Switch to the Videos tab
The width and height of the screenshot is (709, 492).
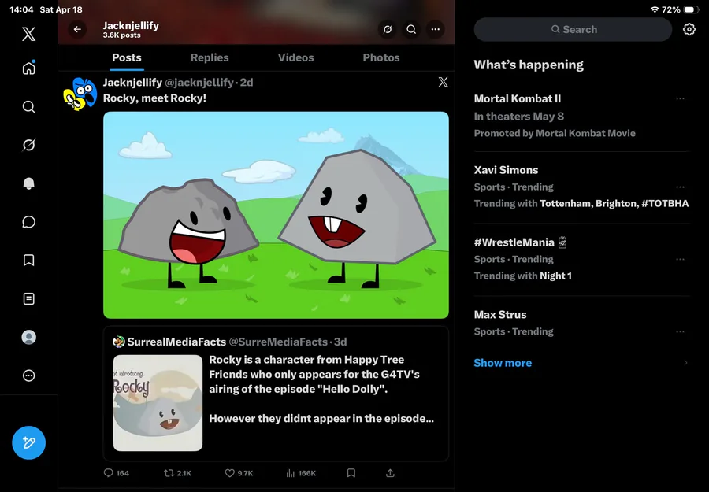(295, 57)
